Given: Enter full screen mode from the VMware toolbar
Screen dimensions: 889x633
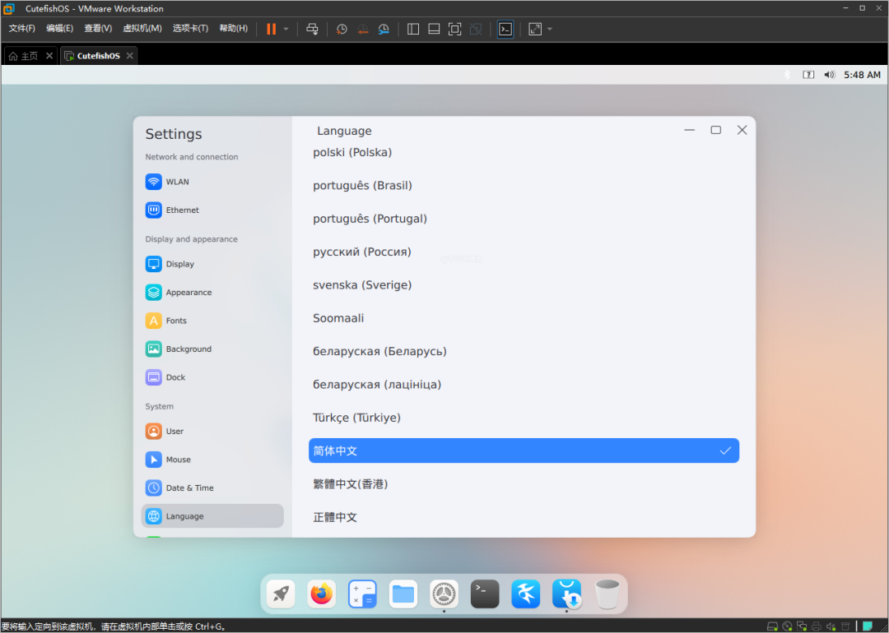Looking at the screenshot, I should click(454, 29).
